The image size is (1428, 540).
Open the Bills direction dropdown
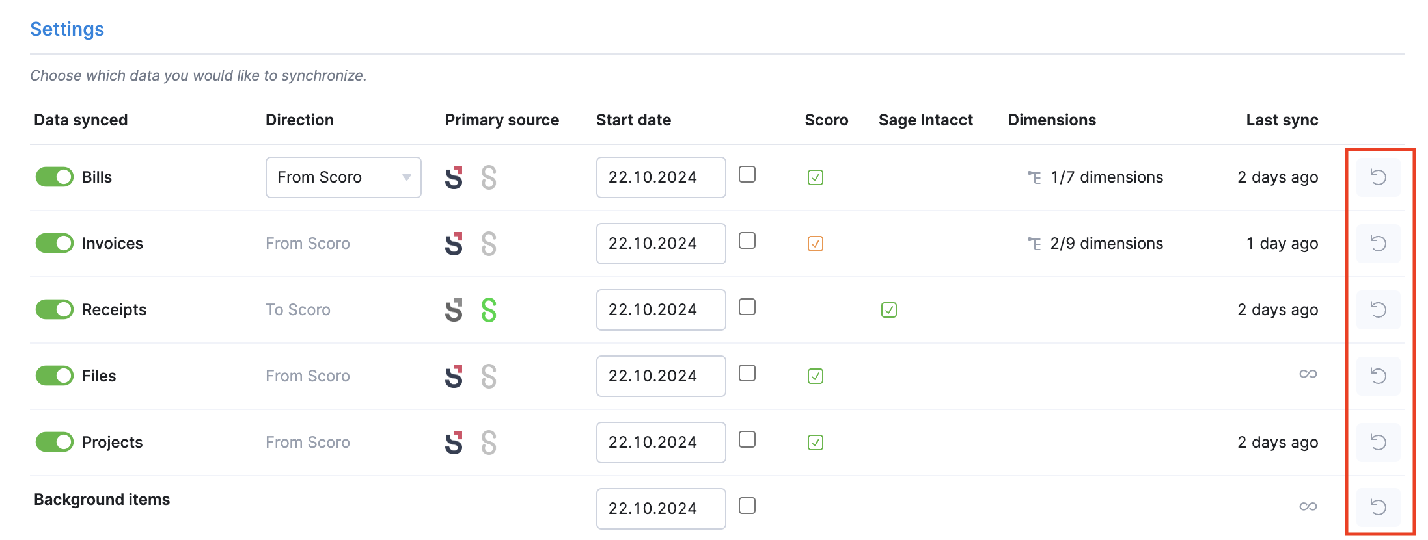[x=344, y=177]
